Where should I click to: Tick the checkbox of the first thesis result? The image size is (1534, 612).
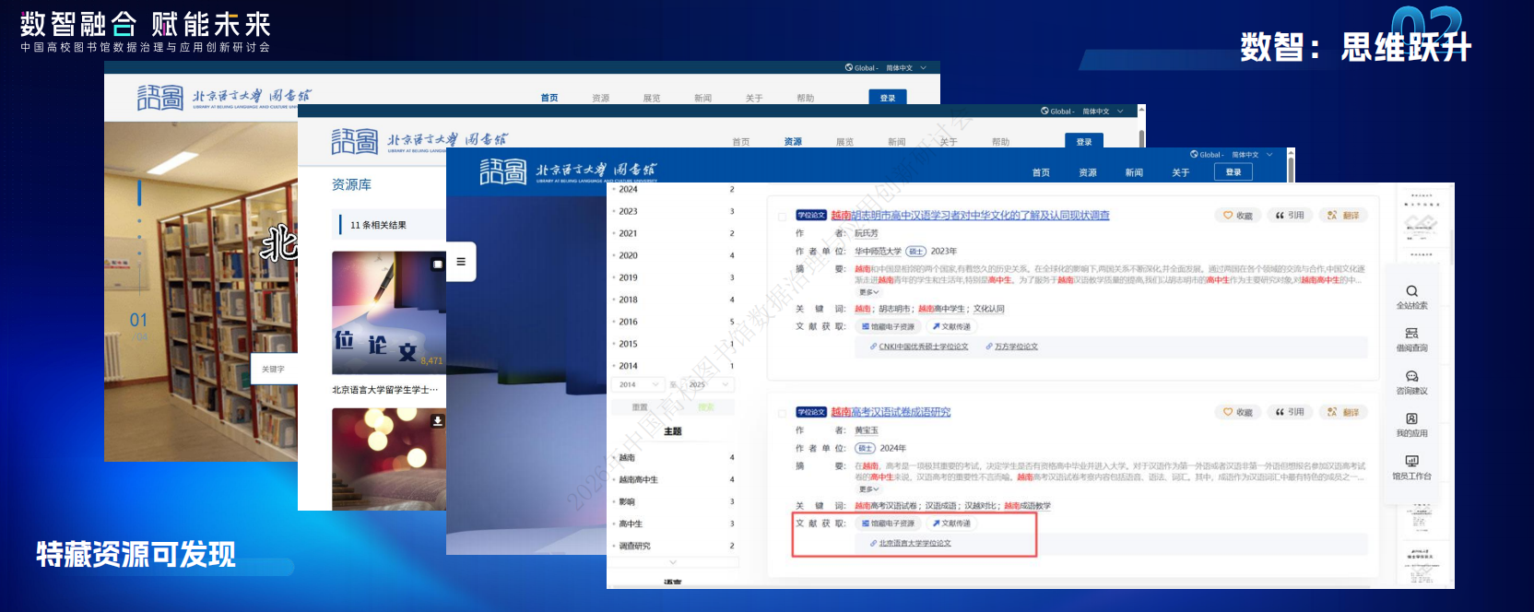(x=782, y=217)
